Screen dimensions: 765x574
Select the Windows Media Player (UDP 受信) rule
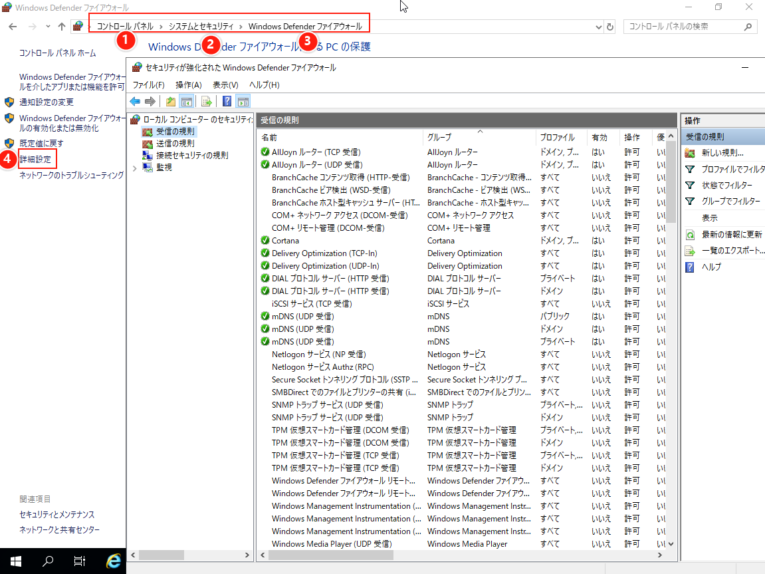point(461,544)
